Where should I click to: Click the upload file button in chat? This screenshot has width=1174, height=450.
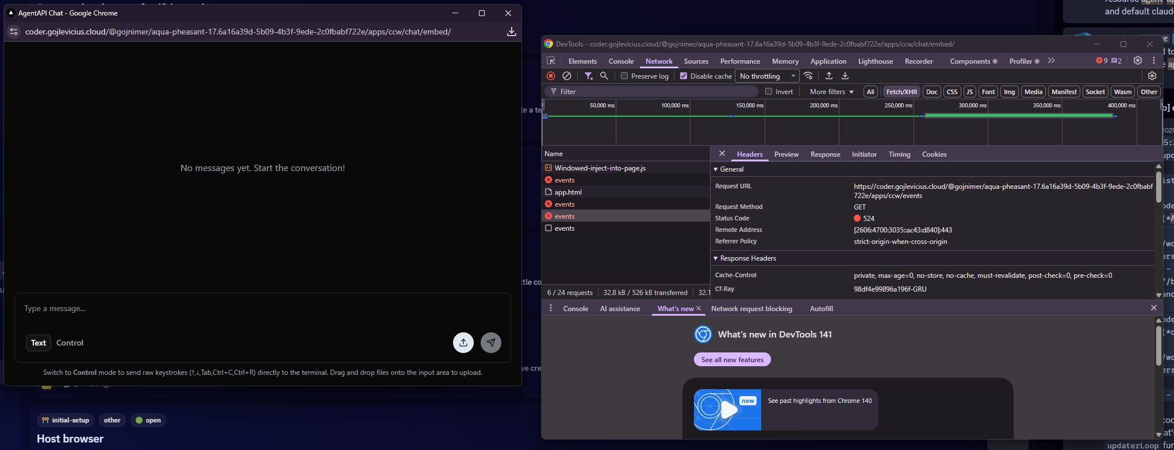click(463, 343)
